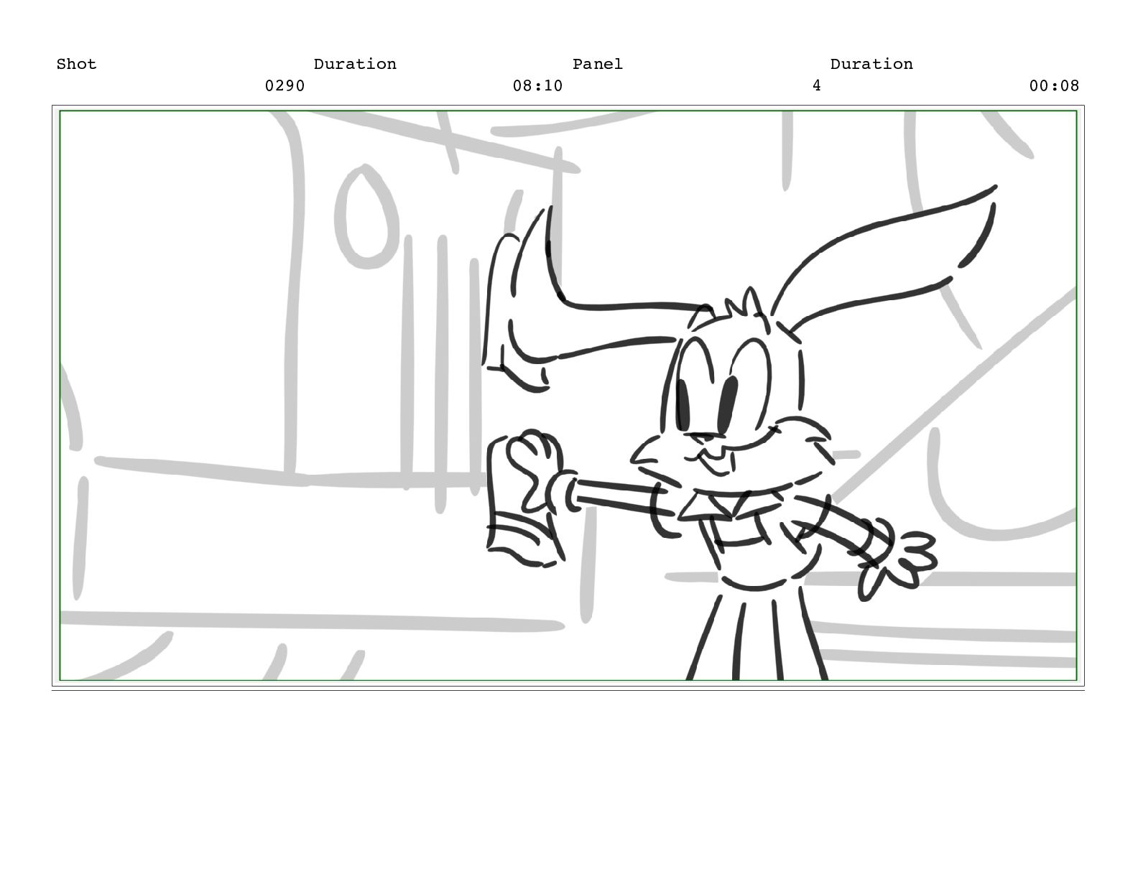Click the first 'Duration' label after Shot

[355, 64]
